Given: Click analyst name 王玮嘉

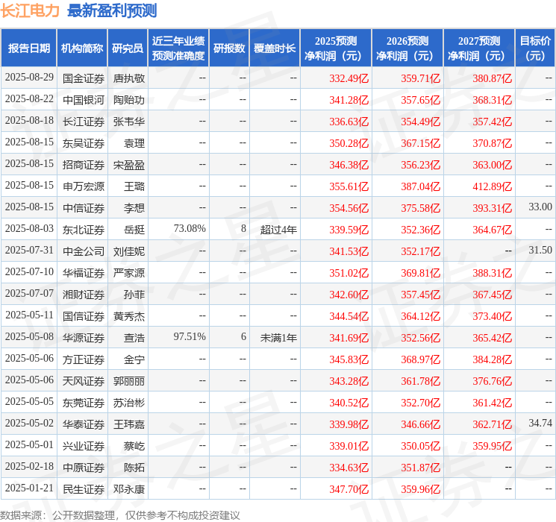Looking at the screenshot, I should pyautogui.click(x=128, y=424).
